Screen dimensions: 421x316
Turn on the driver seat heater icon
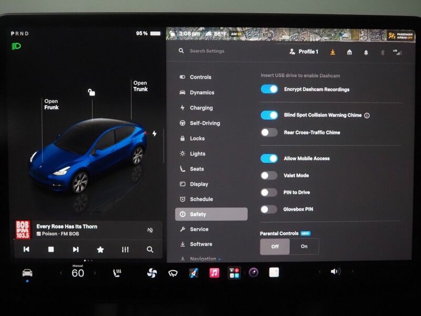coord(117,273)
